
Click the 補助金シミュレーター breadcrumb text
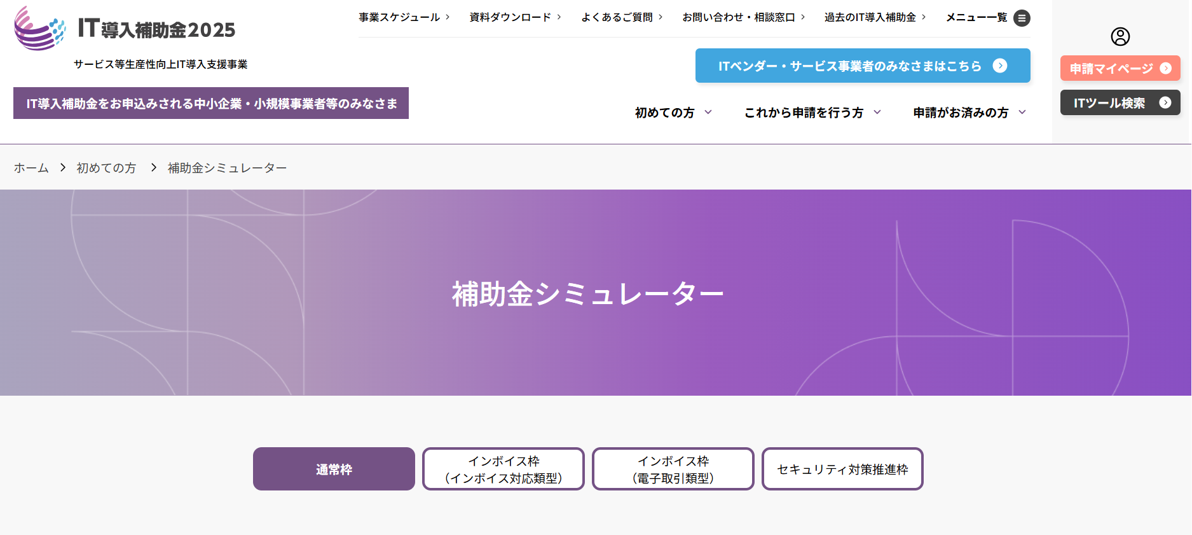[227, 168]
